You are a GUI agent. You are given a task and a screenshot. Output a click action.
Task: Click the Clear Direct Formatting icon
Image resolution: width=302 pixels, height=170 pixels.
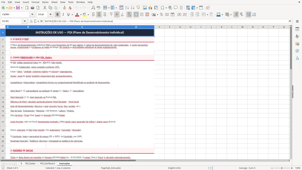70,8
